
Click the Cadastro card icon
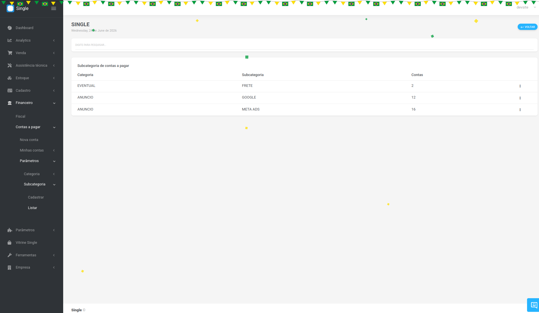[x=10, y=91]
